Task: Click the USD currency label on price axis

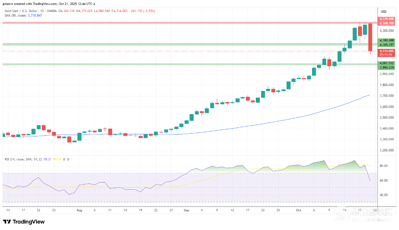Action: tap(383, 11)
